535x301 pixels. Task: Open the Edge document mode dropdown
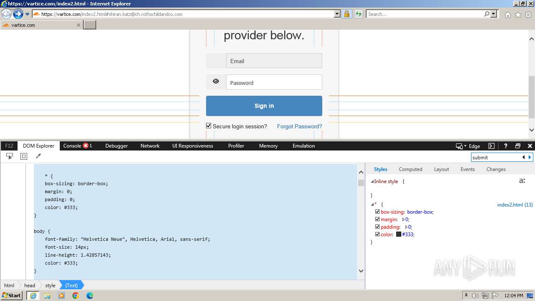(468, 146)
